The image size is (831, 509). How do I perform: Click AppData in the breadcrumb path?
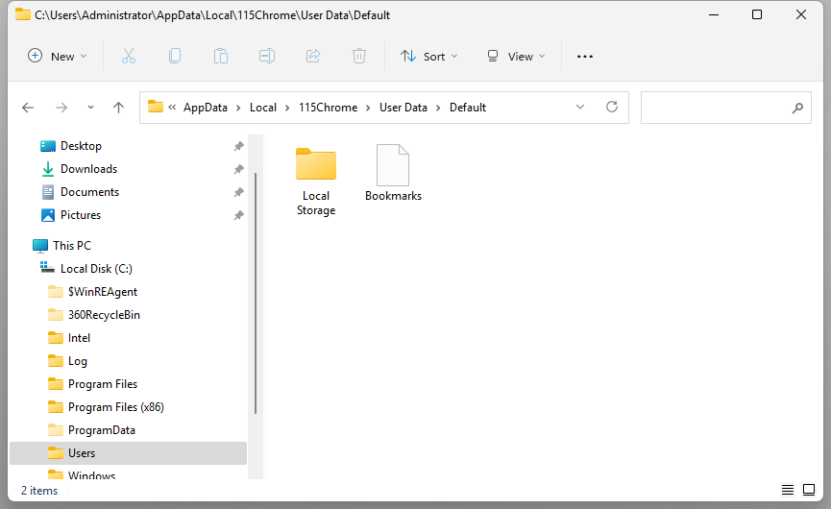pyautogui.click(x=205, y=108)
